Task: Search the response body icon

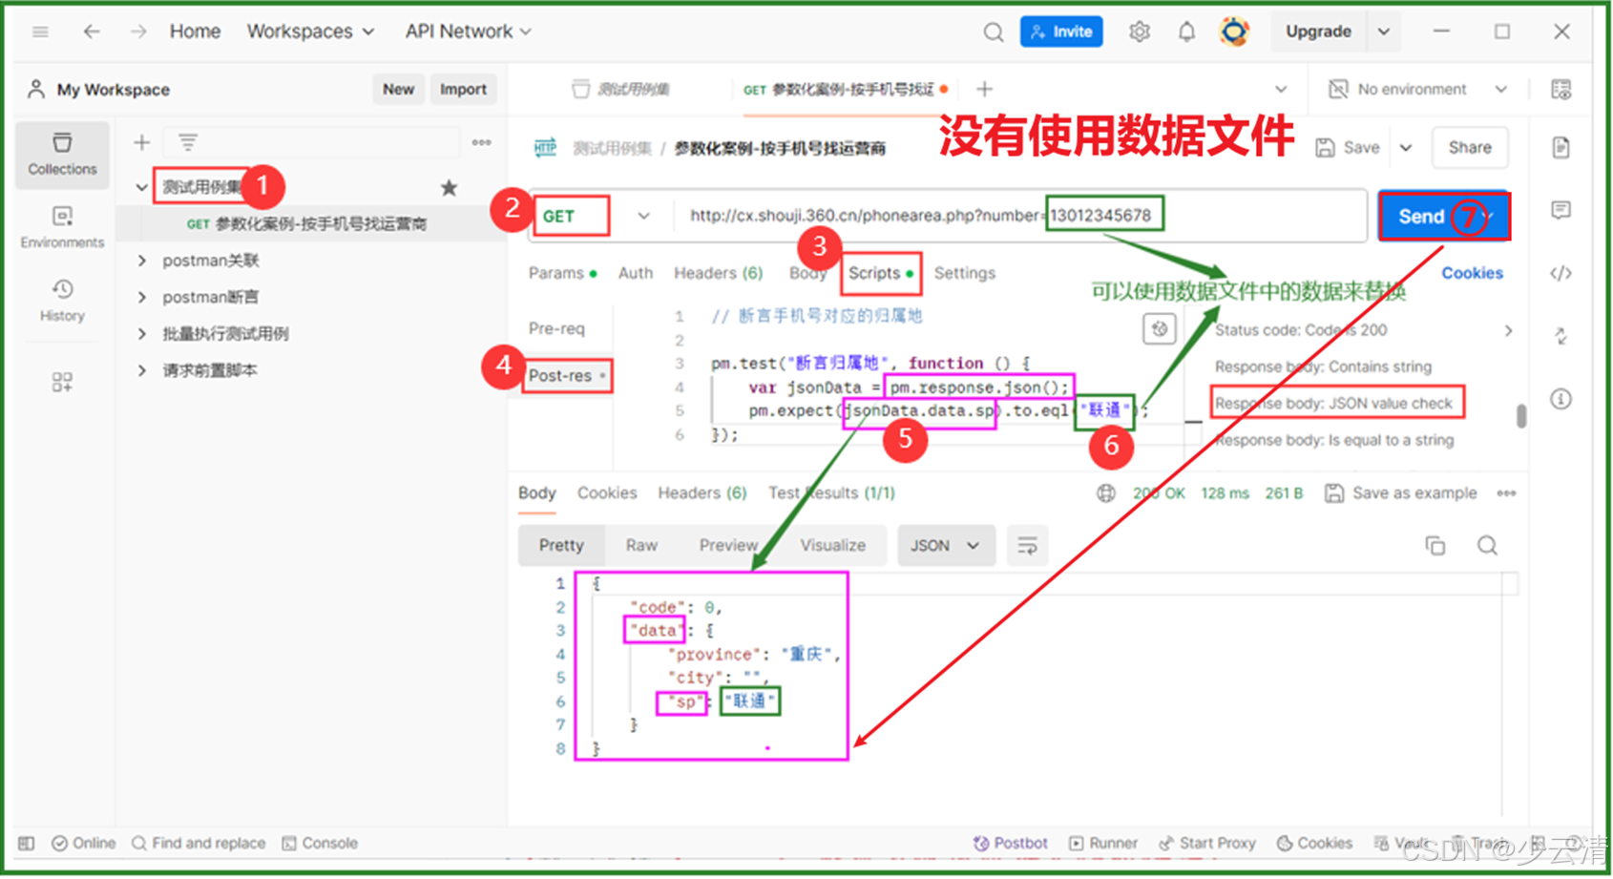Action: (1487, 545)
